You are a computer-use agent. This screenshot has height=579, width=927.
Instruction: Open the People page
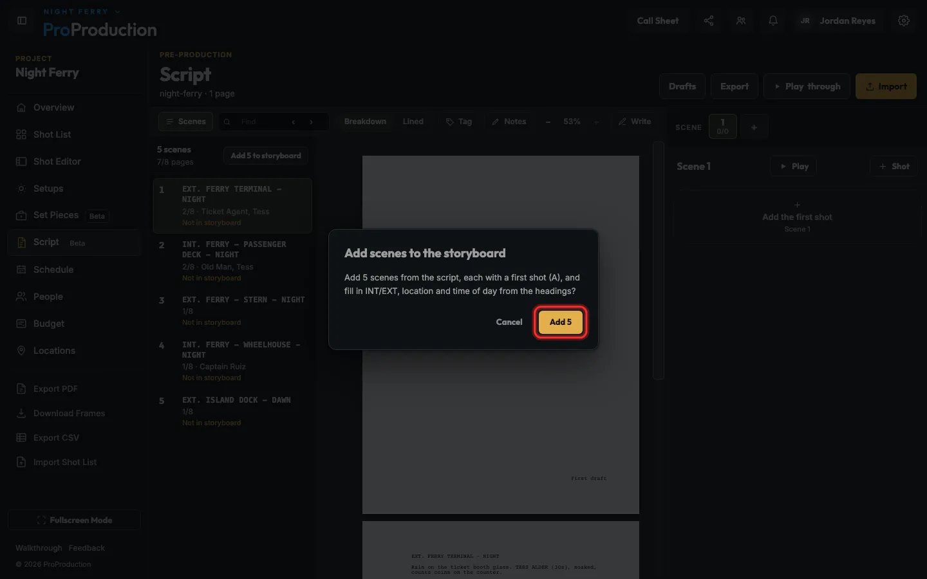[x=74, y=297]
